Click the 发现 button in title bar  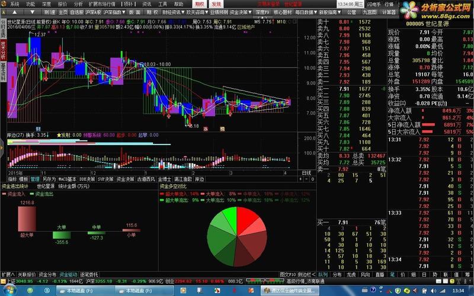216,4
